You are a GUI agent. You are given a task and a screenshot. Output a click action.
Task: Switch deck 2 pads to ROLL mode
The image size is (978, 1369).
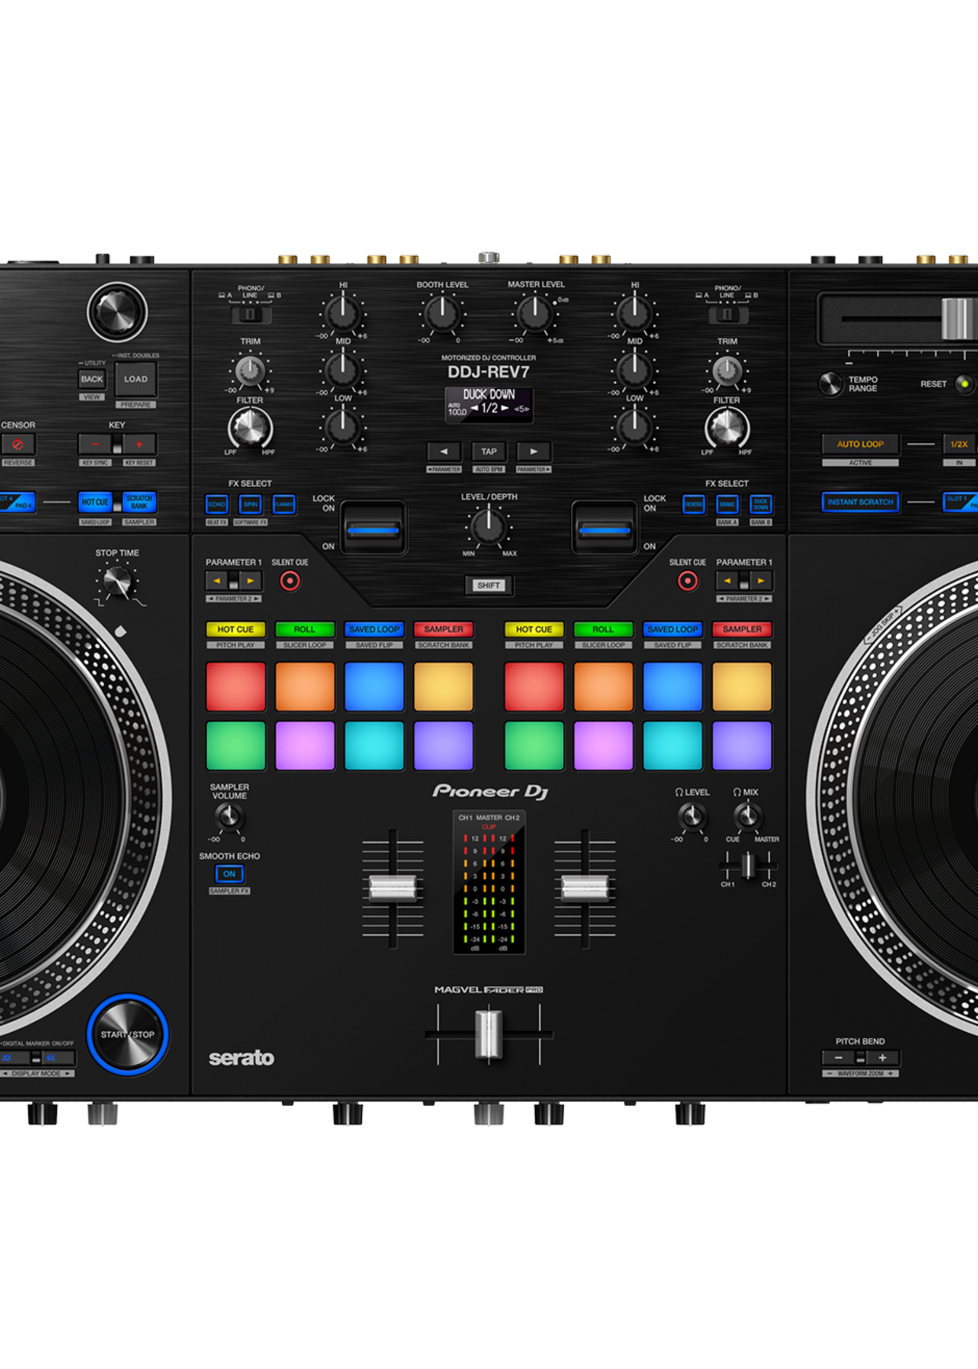pos(603,629)
